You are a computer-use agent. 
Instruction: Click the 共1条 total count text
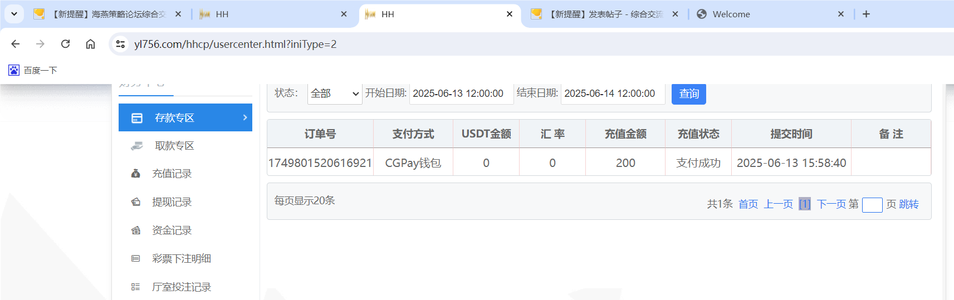[x=720, y=204]
